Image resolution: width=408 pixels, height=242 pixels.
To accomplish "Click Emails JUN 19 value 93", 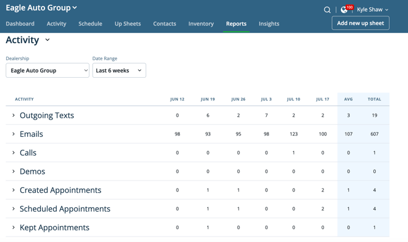I will tap(208, 134).
